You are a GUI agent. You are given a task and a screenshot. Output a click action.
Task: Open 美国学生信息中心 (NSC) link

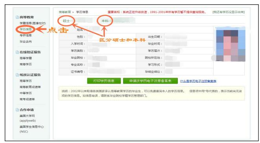(x=32, y=129)
